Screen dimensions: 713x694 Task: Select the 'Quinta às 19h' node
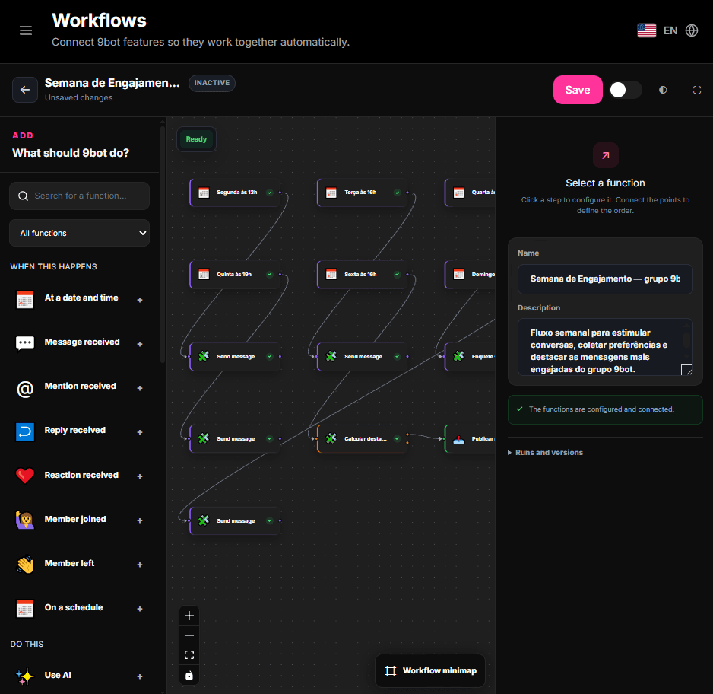[x=235, y=275]
